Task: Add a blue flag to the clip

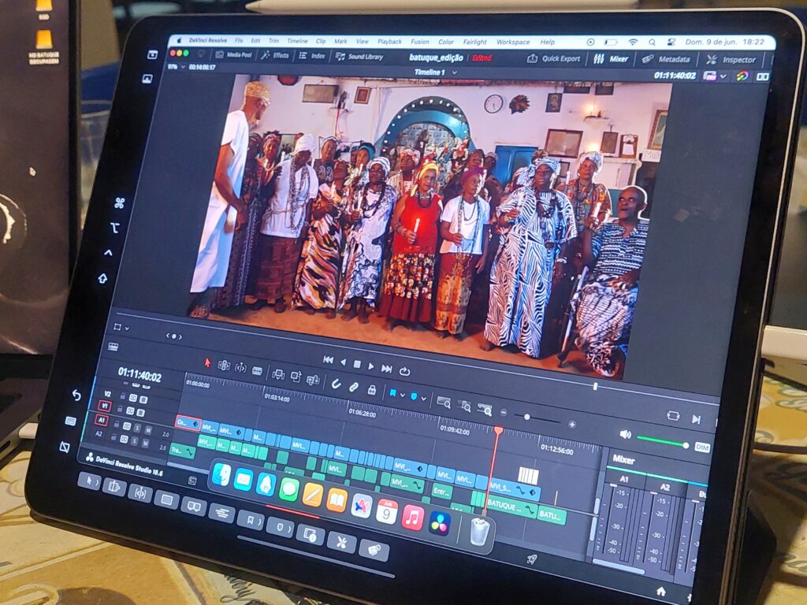Action: pos(392,394)
